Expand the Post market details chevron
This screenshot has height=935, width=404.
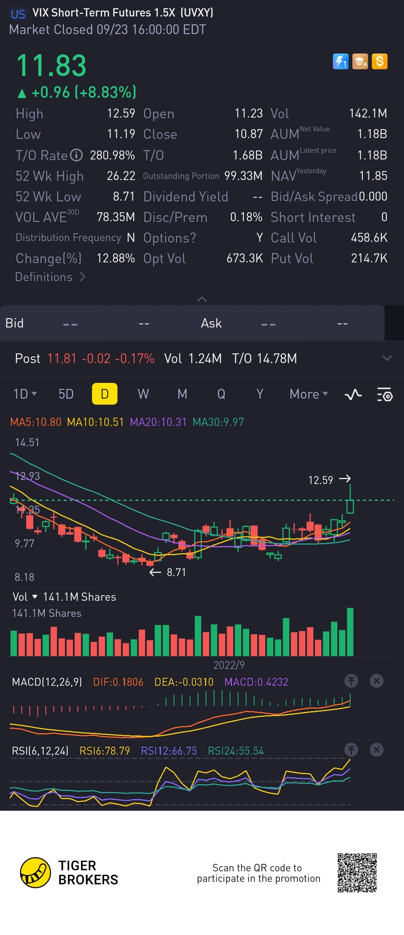[387, 358]
